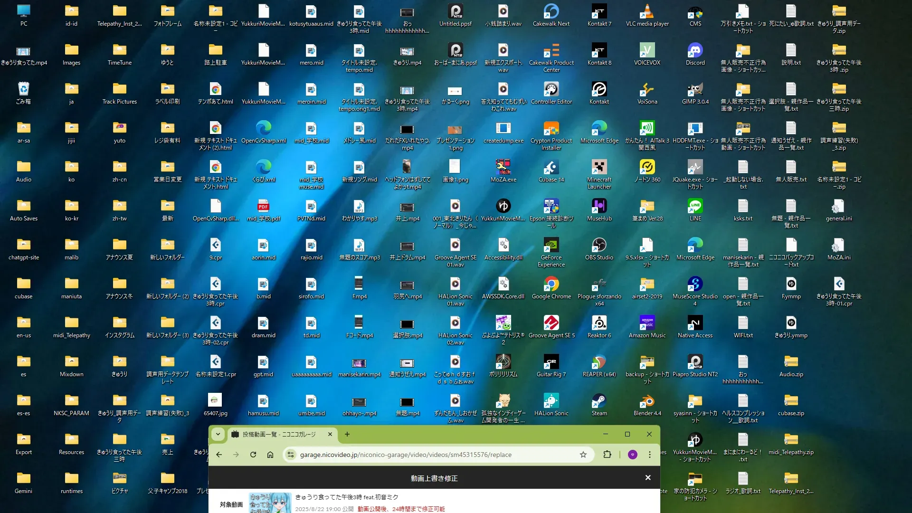This screenshot has height=513, width=912.
Task: Open the MuseScore Studio 4 icon
Action: point(695,284)
